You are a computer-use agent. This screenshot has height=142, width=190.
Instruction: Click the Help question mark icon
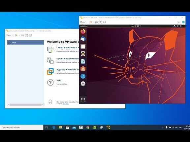coord(50,83)
